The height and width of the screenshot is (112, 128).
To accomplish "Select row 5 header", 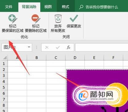I will (x=4, y=87).
